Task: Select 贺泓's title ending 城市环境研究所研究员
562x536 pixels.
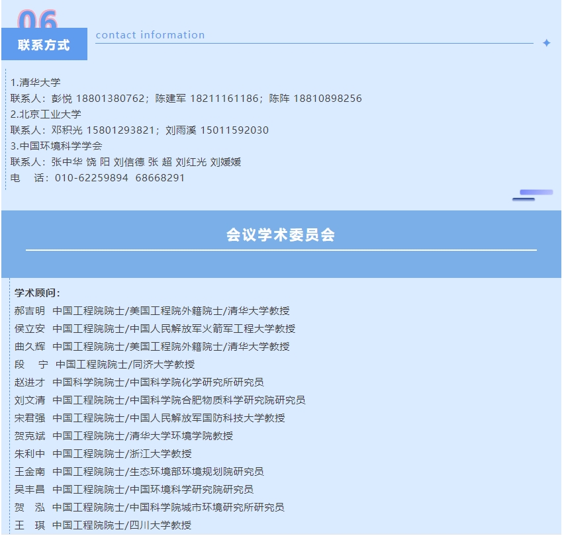Action: point(168,508)
